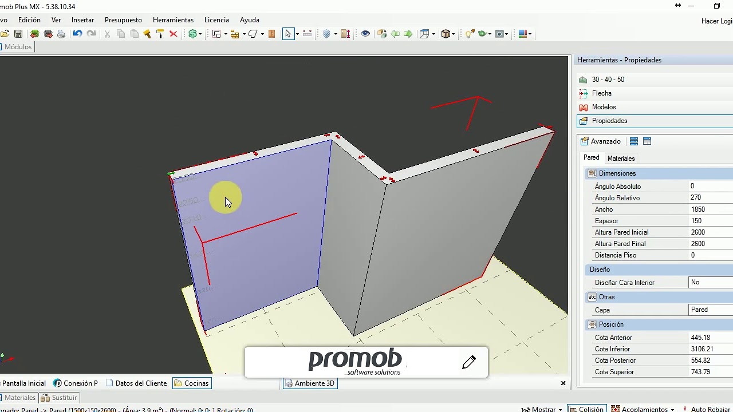Open the Cocinas tab
Viewport: 733px width, 412px height.
coord(191,383)
